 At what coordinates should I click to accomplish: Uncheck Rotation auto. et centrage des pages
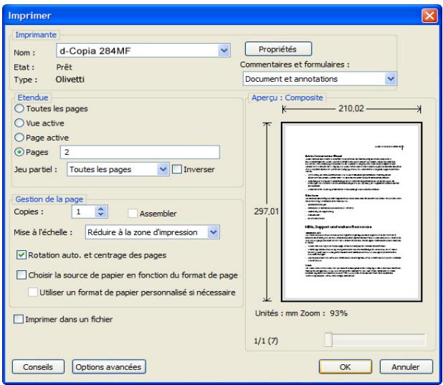click(21, 254)
